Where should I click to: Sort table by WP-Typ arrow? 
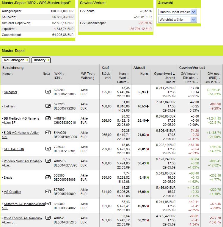coord(95,74)
